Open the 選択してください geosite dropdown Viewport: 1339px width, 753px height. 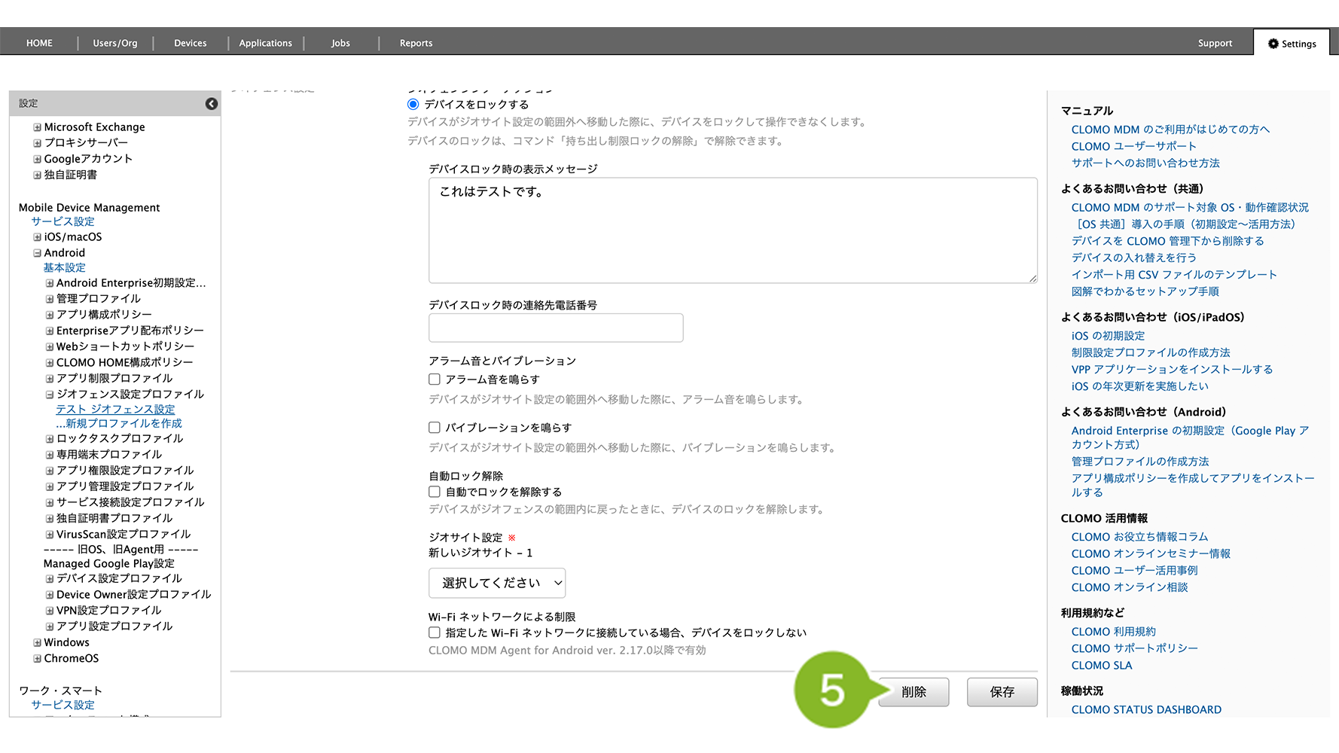tap(497, 583)
